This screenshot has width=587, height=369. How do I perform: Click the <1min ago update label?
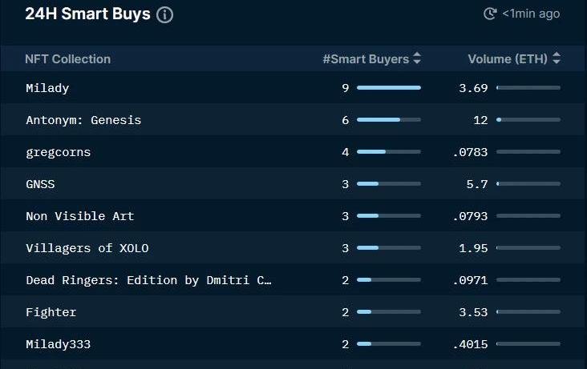pyautogui.click(x=531, y=14)
